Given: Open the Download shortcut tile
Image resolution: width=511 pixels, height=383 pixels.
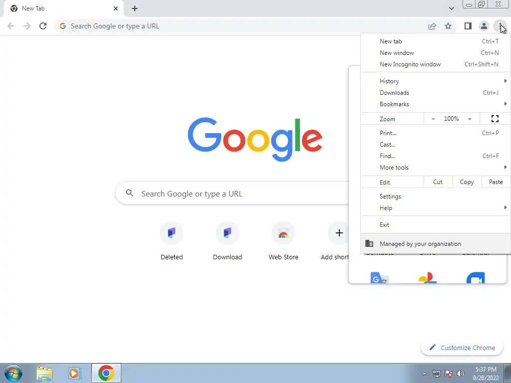Looking at the screenshot, I should coord(228,240).
